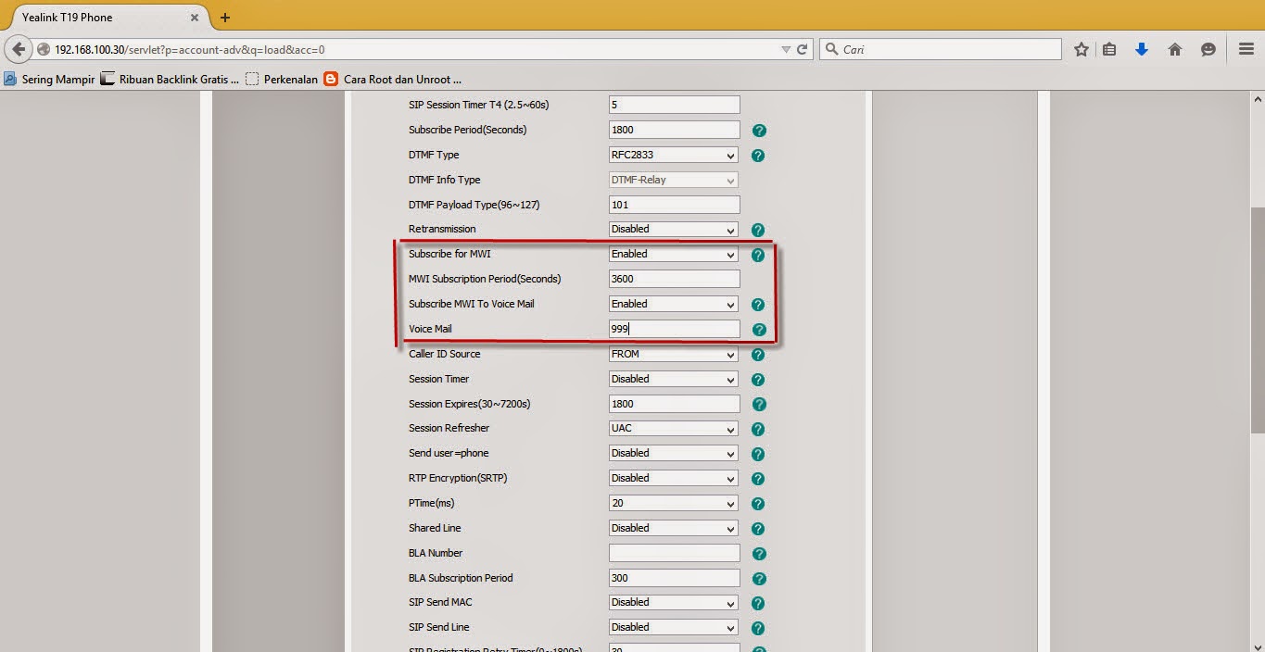
Task: Open the PTime(ms) dropdown
Action: 674,504
